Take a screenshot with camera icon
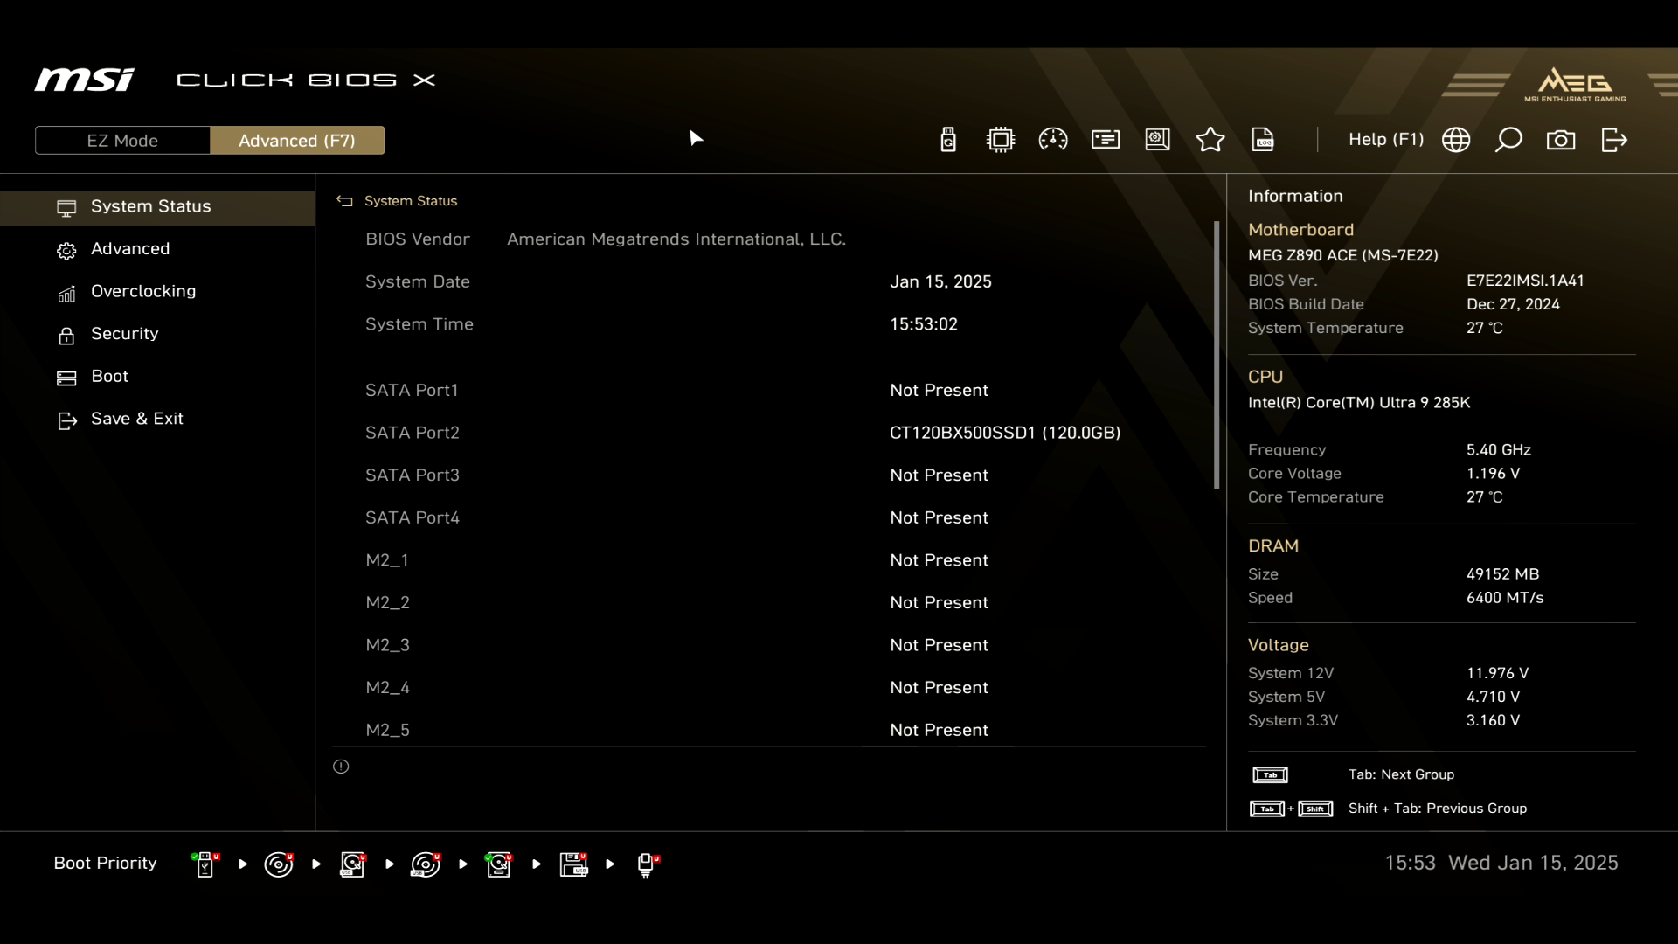 coord(1561,140)
